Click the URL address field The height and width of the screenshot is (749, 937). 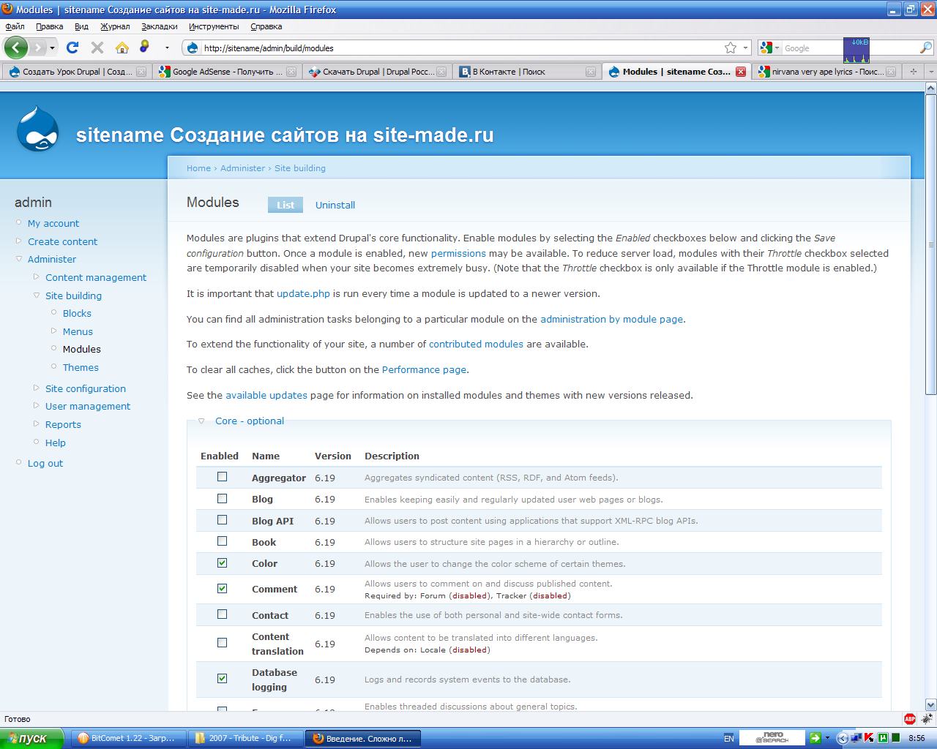pyautogui.click(x=461, y=48)
